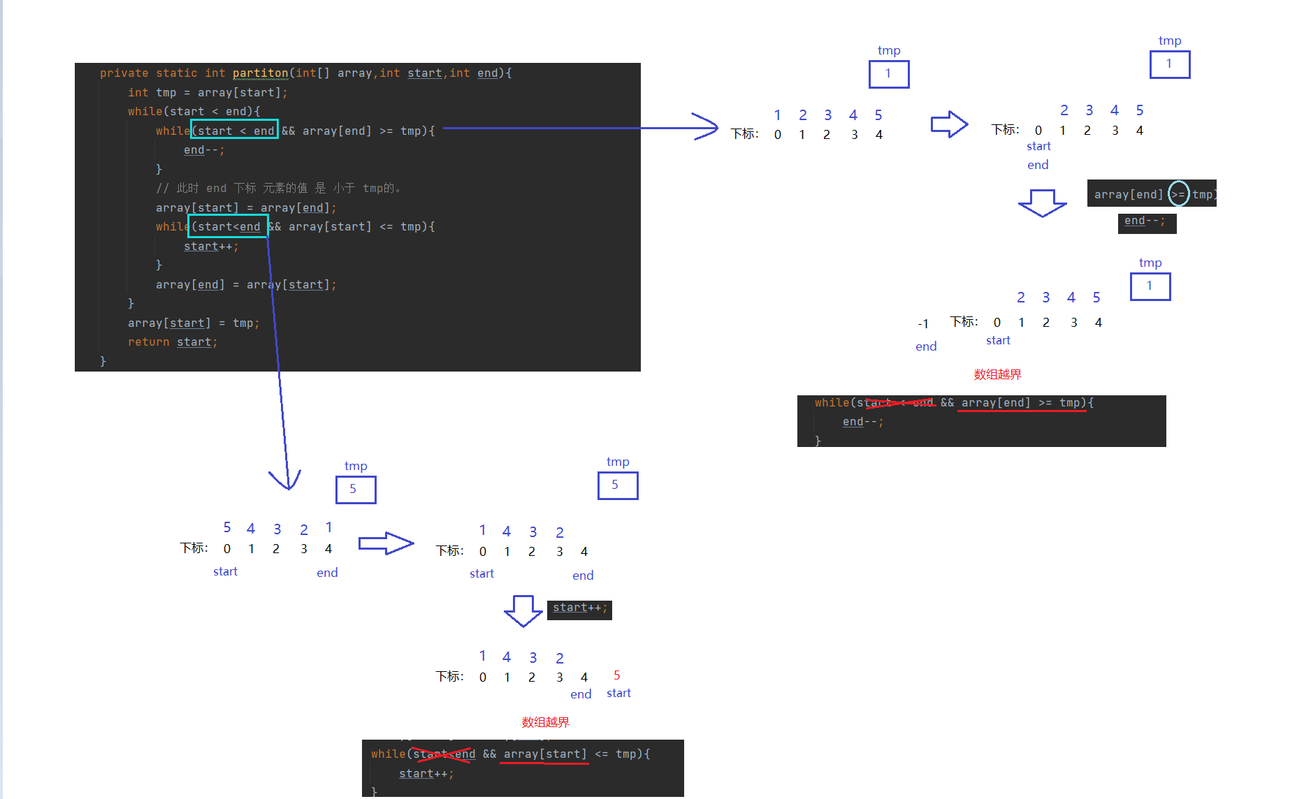Click the red '数组越界' below the -1 index diagram
Viewport: 1311px width, 799px height.
997,374
